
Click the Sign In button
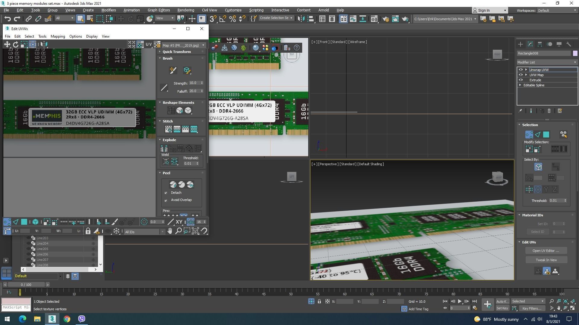click(x=489, y=10)
